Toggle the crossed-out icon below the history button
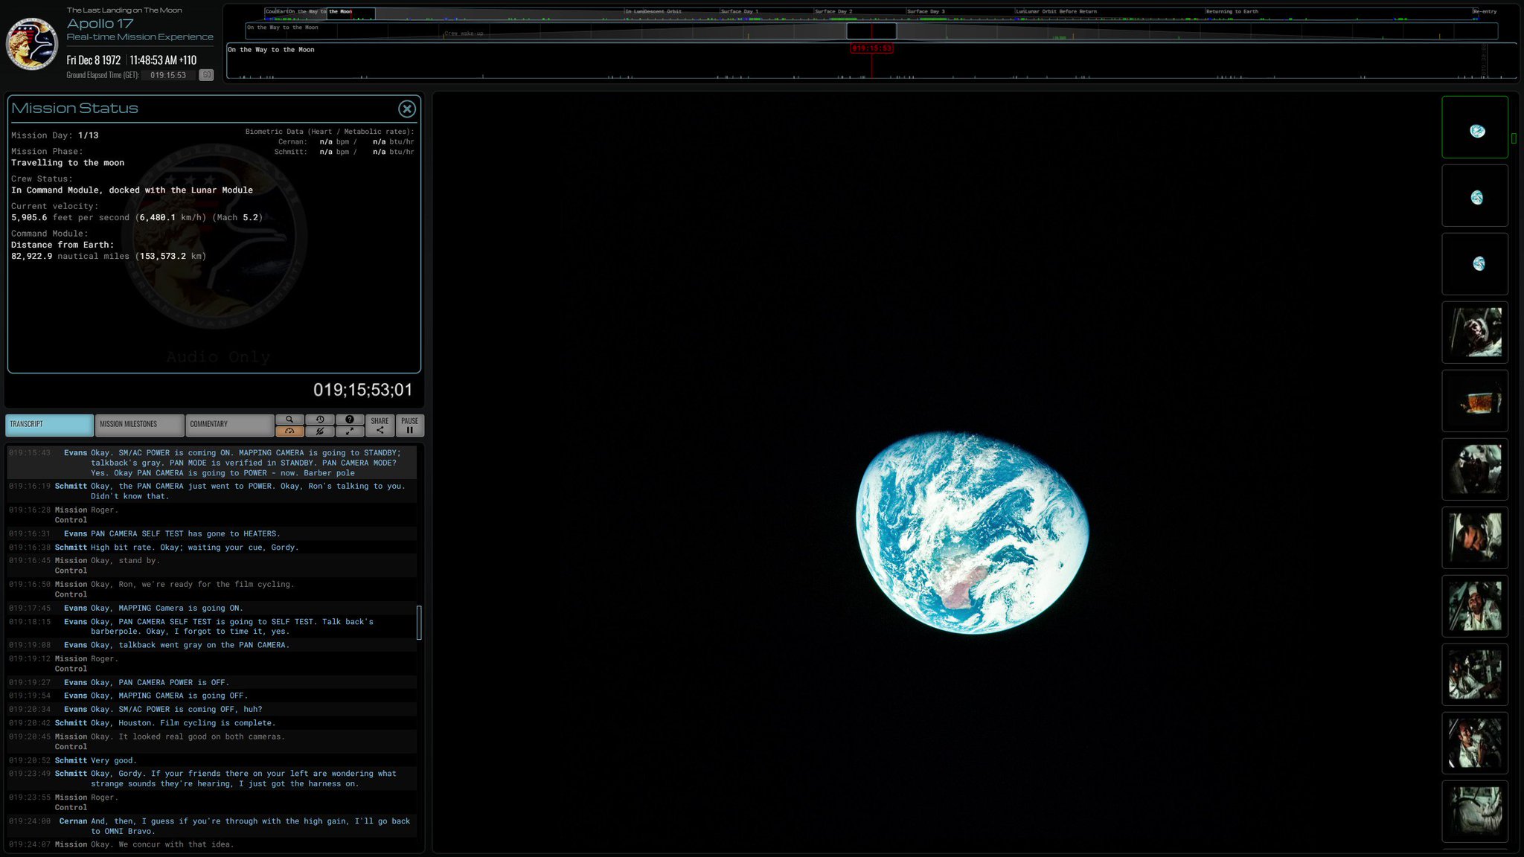The width and height of the screenshot is (1524, 857). coord(319,431)
